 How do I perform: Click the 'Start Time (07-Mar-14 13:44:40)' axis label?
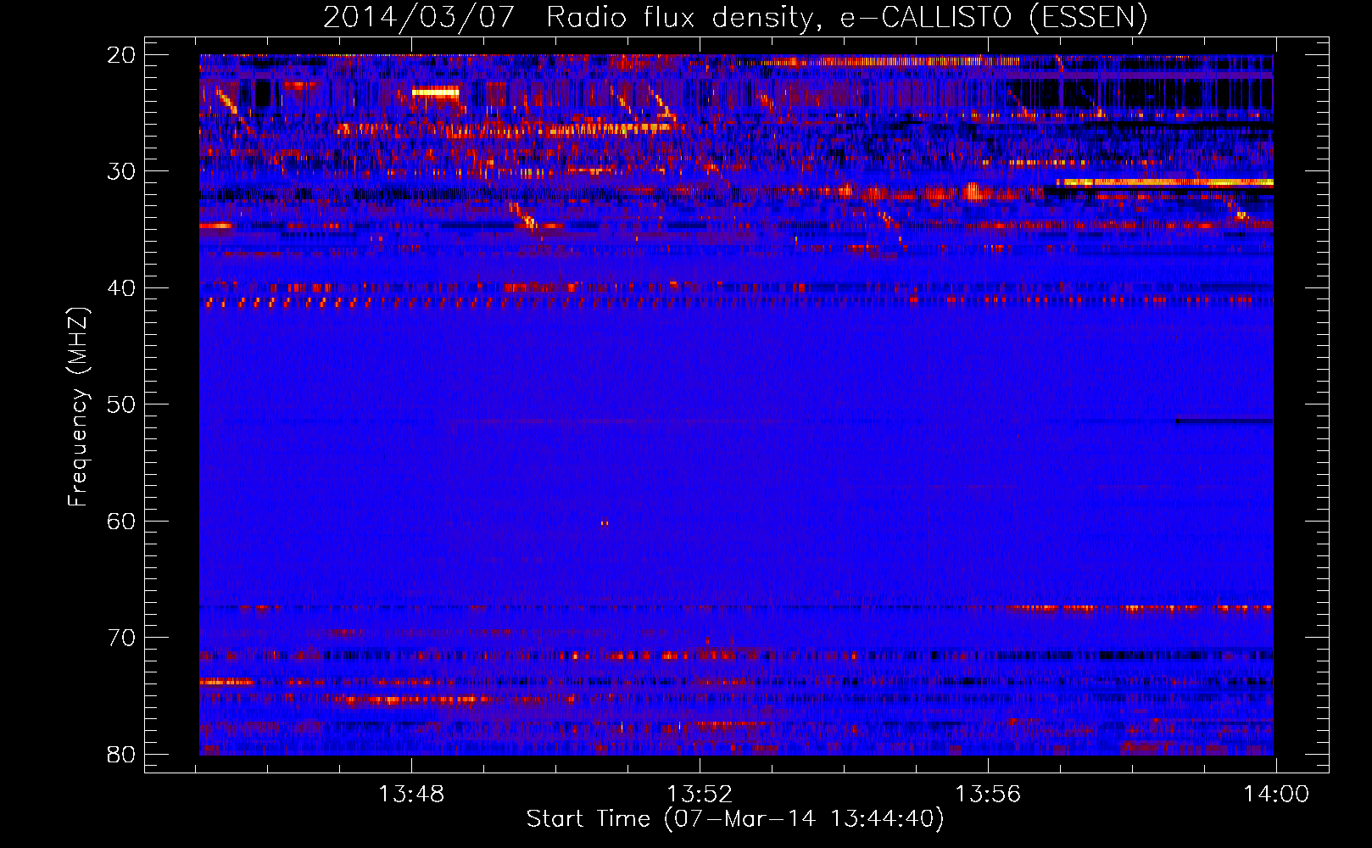tap(735, 819)
